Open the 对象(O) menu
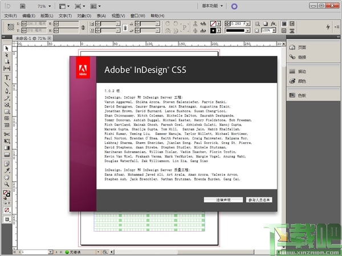Viewport: 342px width, 256px height. pyautogui.click(x=84, y=16)
